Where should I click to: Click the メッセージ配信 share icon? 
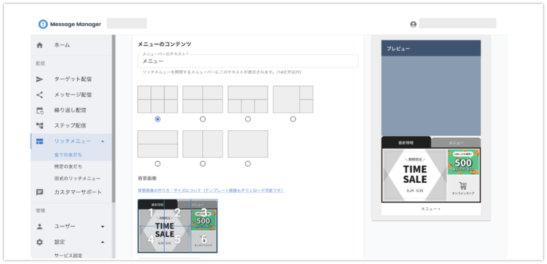tap(40, 95)
